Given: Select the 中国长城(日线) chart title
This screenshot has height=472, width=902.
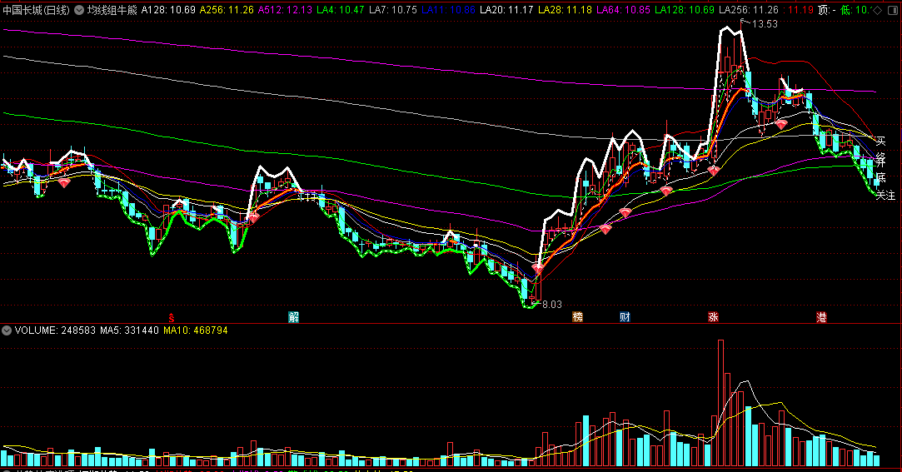Looking at the screenshot, I should (37, 10).
